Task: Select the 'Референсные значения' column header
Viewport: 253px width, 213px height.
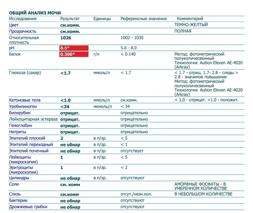Action: [143, 19]
